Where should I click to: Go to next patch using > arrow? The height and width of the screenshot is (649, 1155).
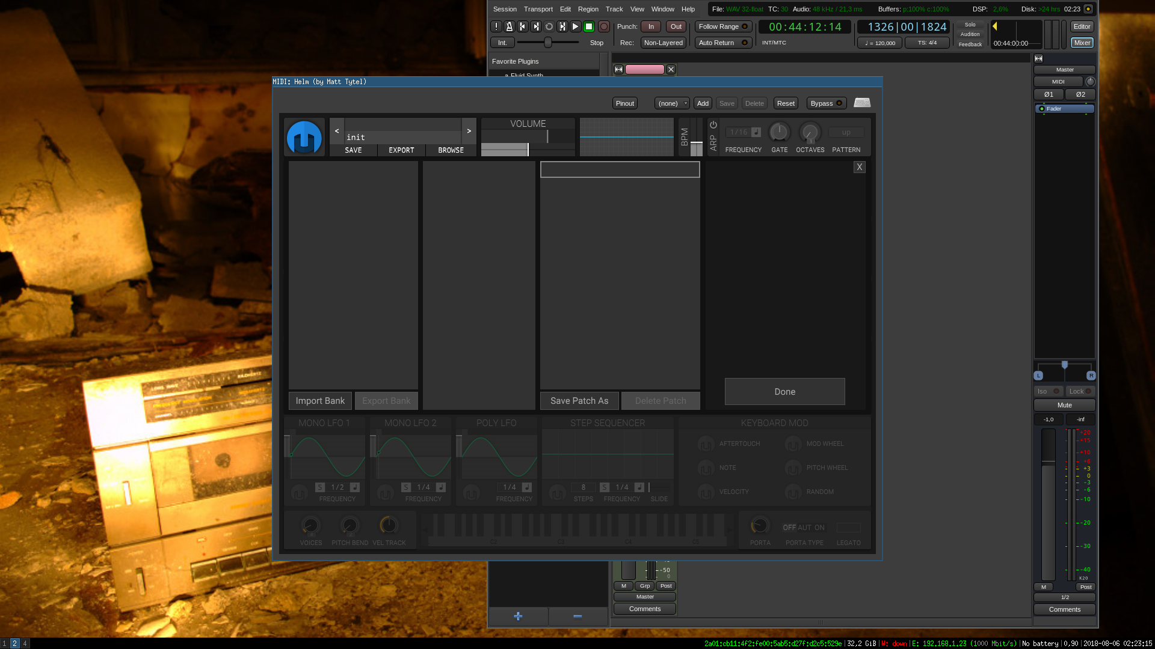(469, 130)
